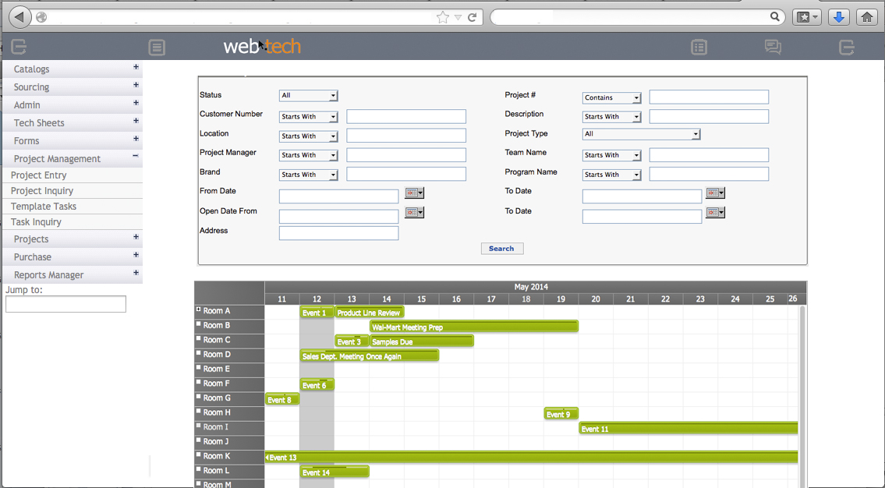Viewport: 885px width, 488px height.
Task: Click the exit icon at header far right
Action: tap(847, 48)
